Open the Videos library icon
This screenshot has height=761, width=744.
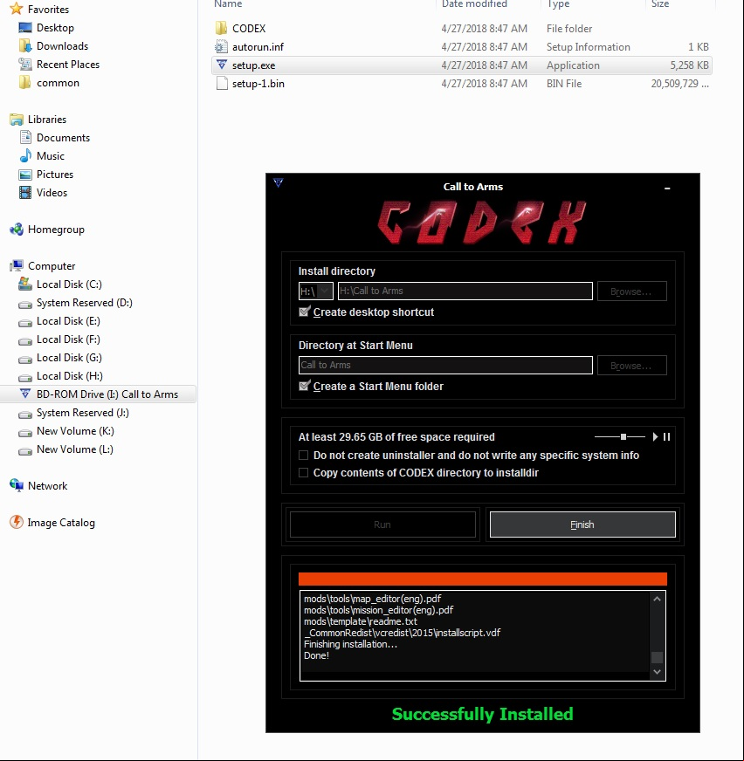coord(25,193)
